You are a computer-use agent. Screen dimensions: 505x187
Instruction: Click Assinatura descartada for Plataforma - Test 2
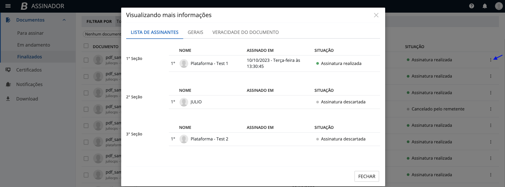341,139
